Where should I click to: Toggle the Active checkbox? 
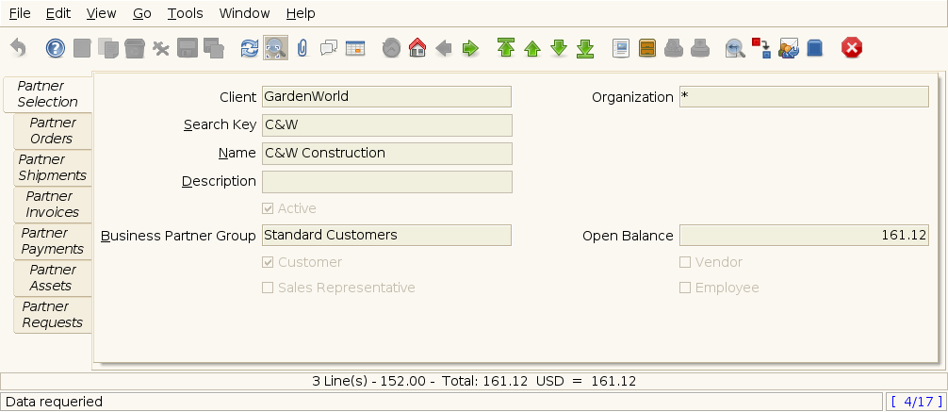[268, 208]
